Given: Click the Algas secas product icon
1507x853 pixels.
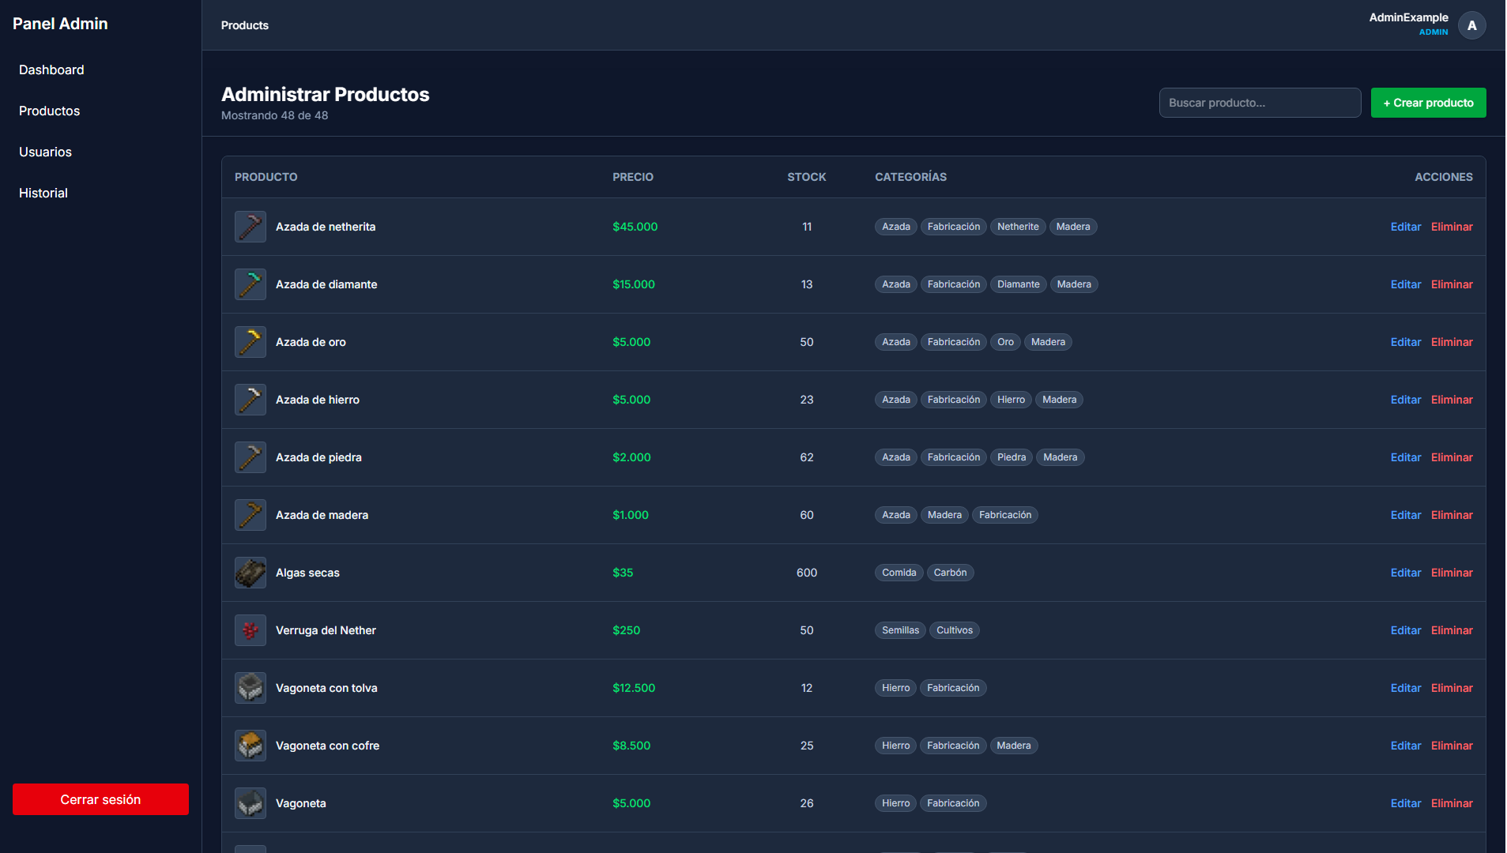Looking at the screenshot, I should (x=250, y=573).
